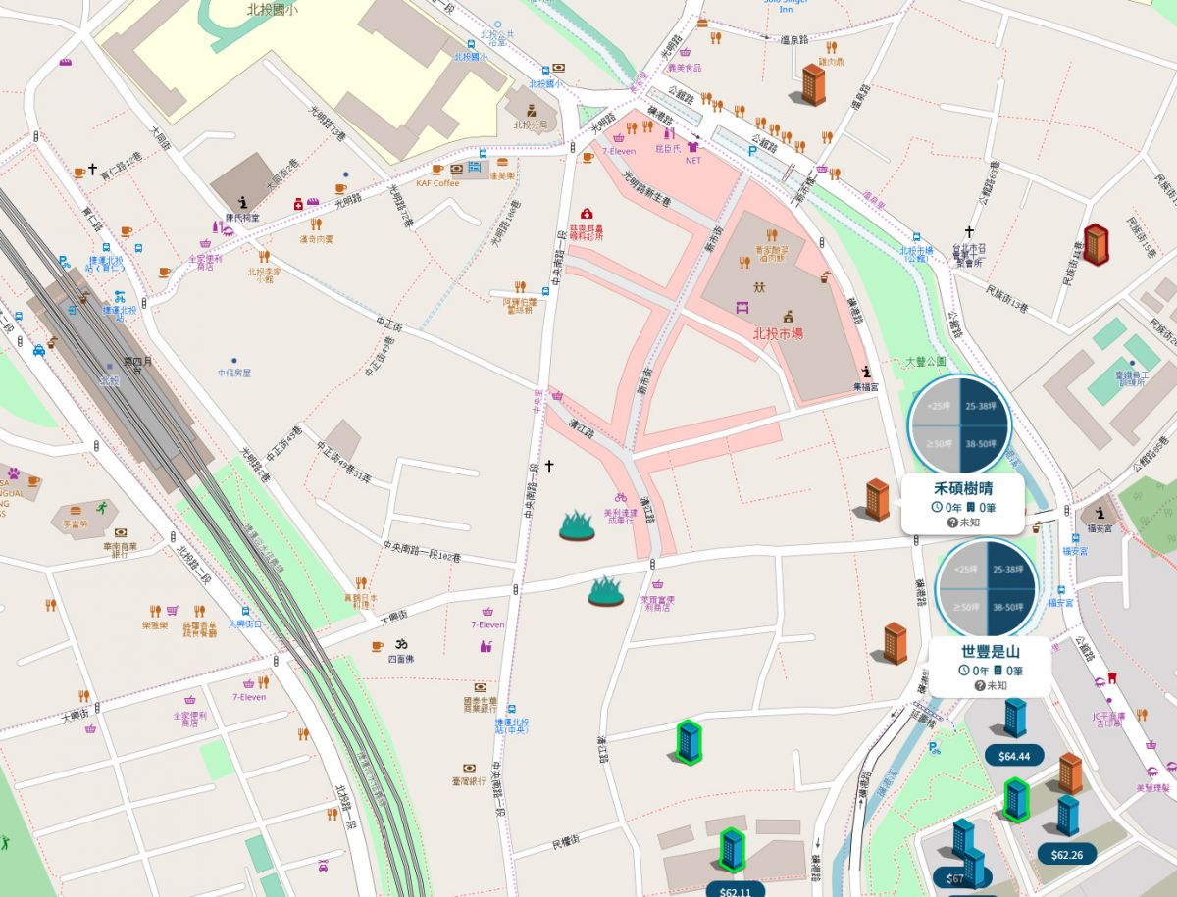
Task: Click the large red 北投市場 label
Action: click(x=777, y=333)
